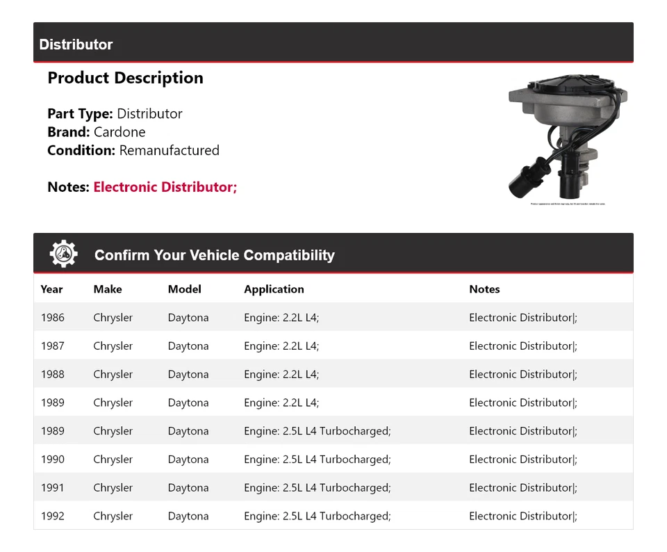The width and height of the screenshot is (667, 552).
Task: Click the Model column header
Action: point(184,289)
